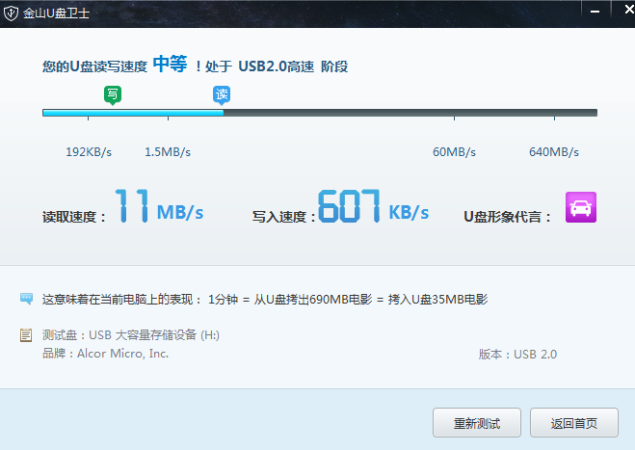
Task: Click the blue chat bubble icon
Action: [26, 299]
